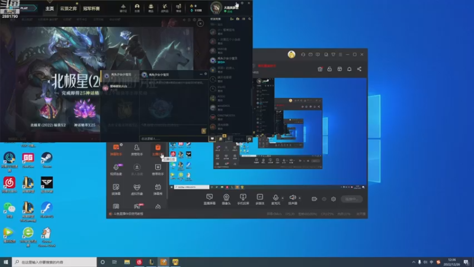The width and height of the screenshot is (474, 267).
Task: Click the Windows taskbar search box
Action: point(55,262)
